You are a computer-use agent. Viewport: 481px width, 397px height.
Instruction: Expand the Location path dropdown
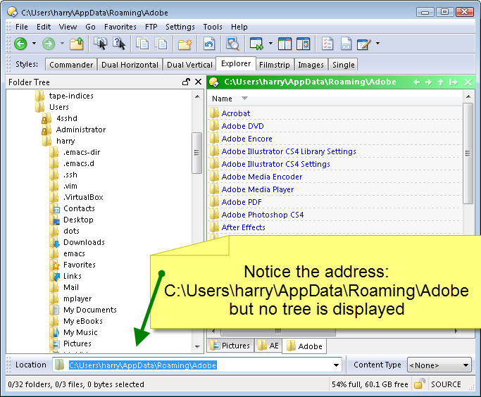[336, 365]
